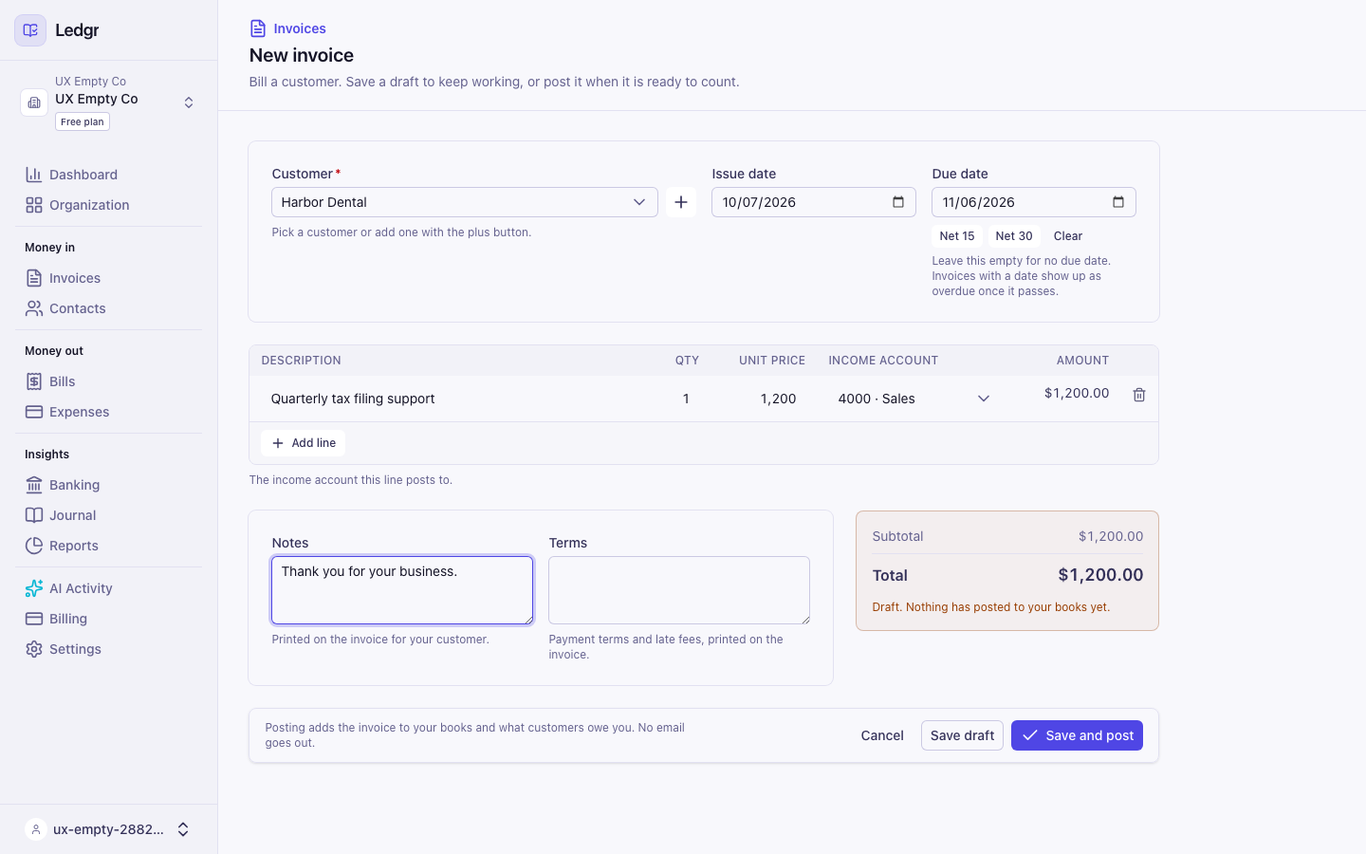Screen dimensions: 1366x854
Task: Click the AI Activity sparkle icon
Action: pos(34,588)
